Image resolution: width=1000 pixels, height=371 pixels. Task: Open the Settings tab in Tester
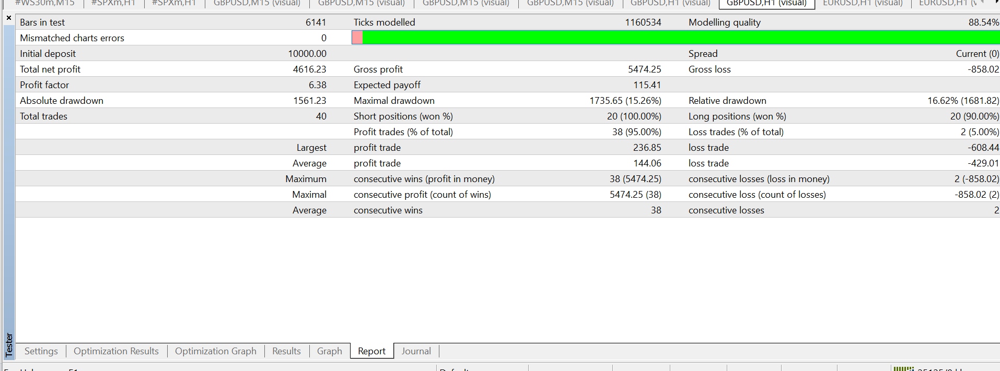click(x=41, y=351)
